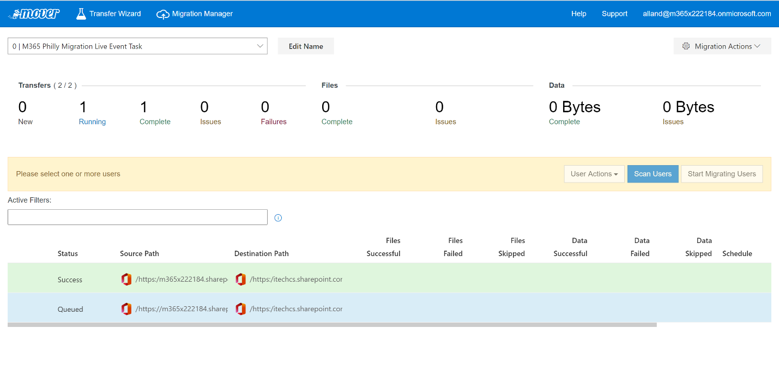Screen dimensions: 779x370
Task: Click the gear icon in Migration Actions
Action: (x=686, y=46)
